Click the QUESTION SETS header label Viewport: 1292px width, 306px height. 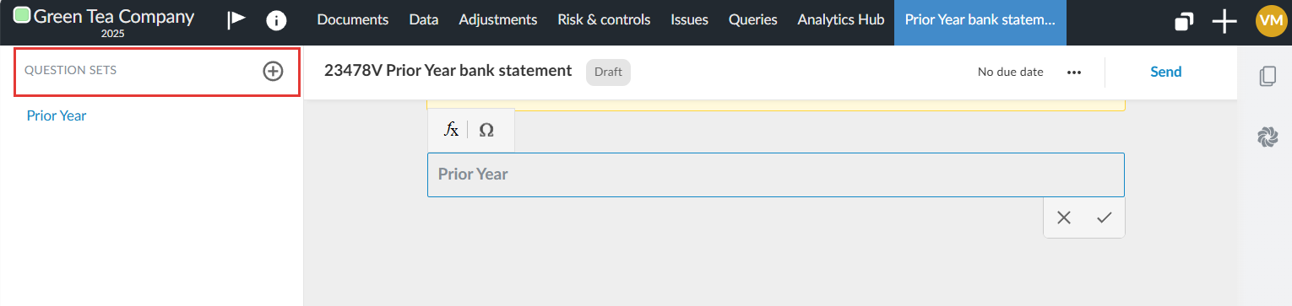[71, 70]
